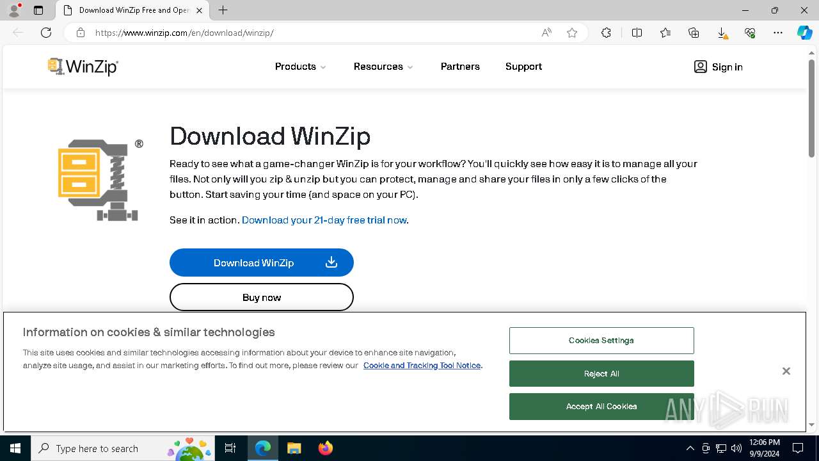Expand the Products dropdown menu
Viewport: 819px width, 461px height.
(301, 67)
